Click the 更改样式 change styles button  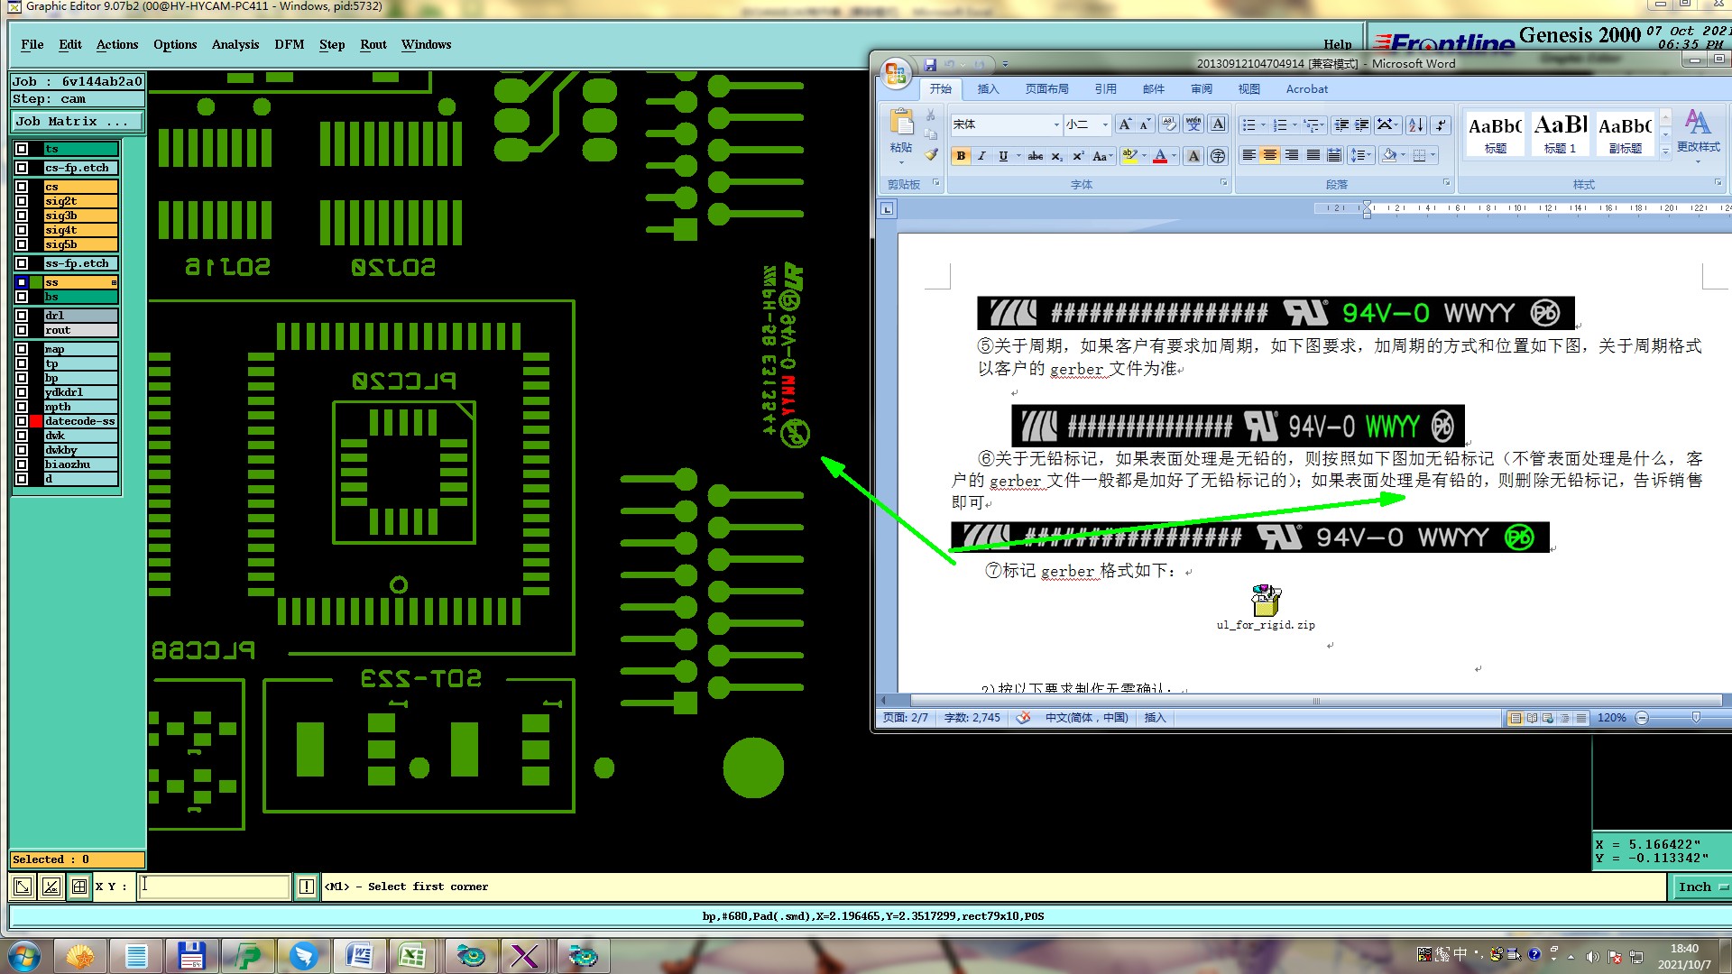click(1698, 132)
